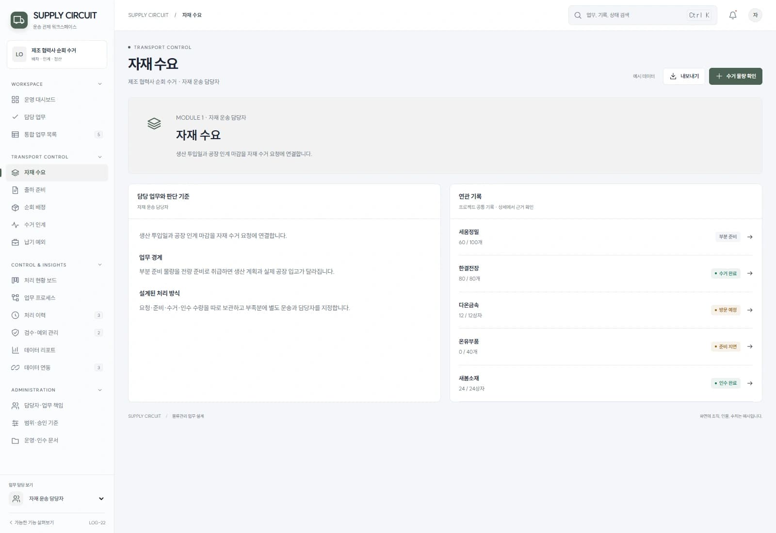Click the Supply Circuit truck logo

(19, 20)
